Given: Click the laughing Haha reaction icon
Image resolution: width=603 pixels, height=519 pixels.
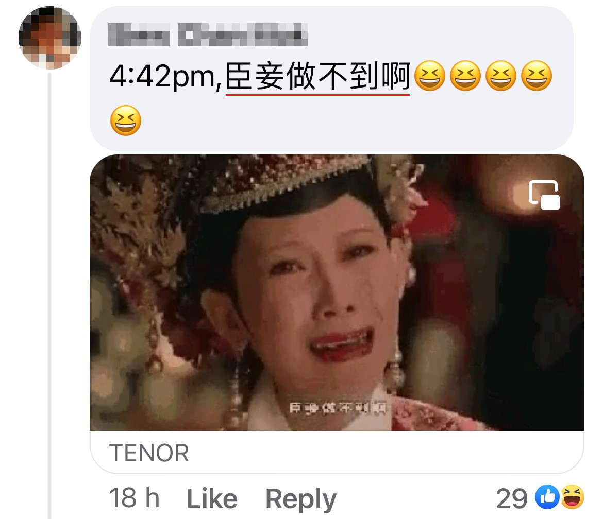Looking at the screenshot, I should pyautogui.click(x=573, y=497).
